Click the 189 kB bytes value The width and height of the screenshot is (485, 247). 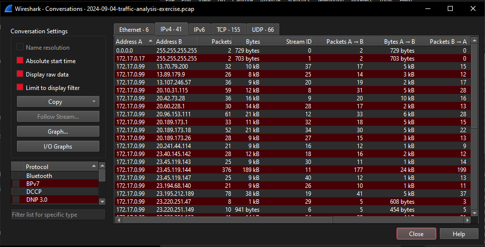[x=251, y=169]
